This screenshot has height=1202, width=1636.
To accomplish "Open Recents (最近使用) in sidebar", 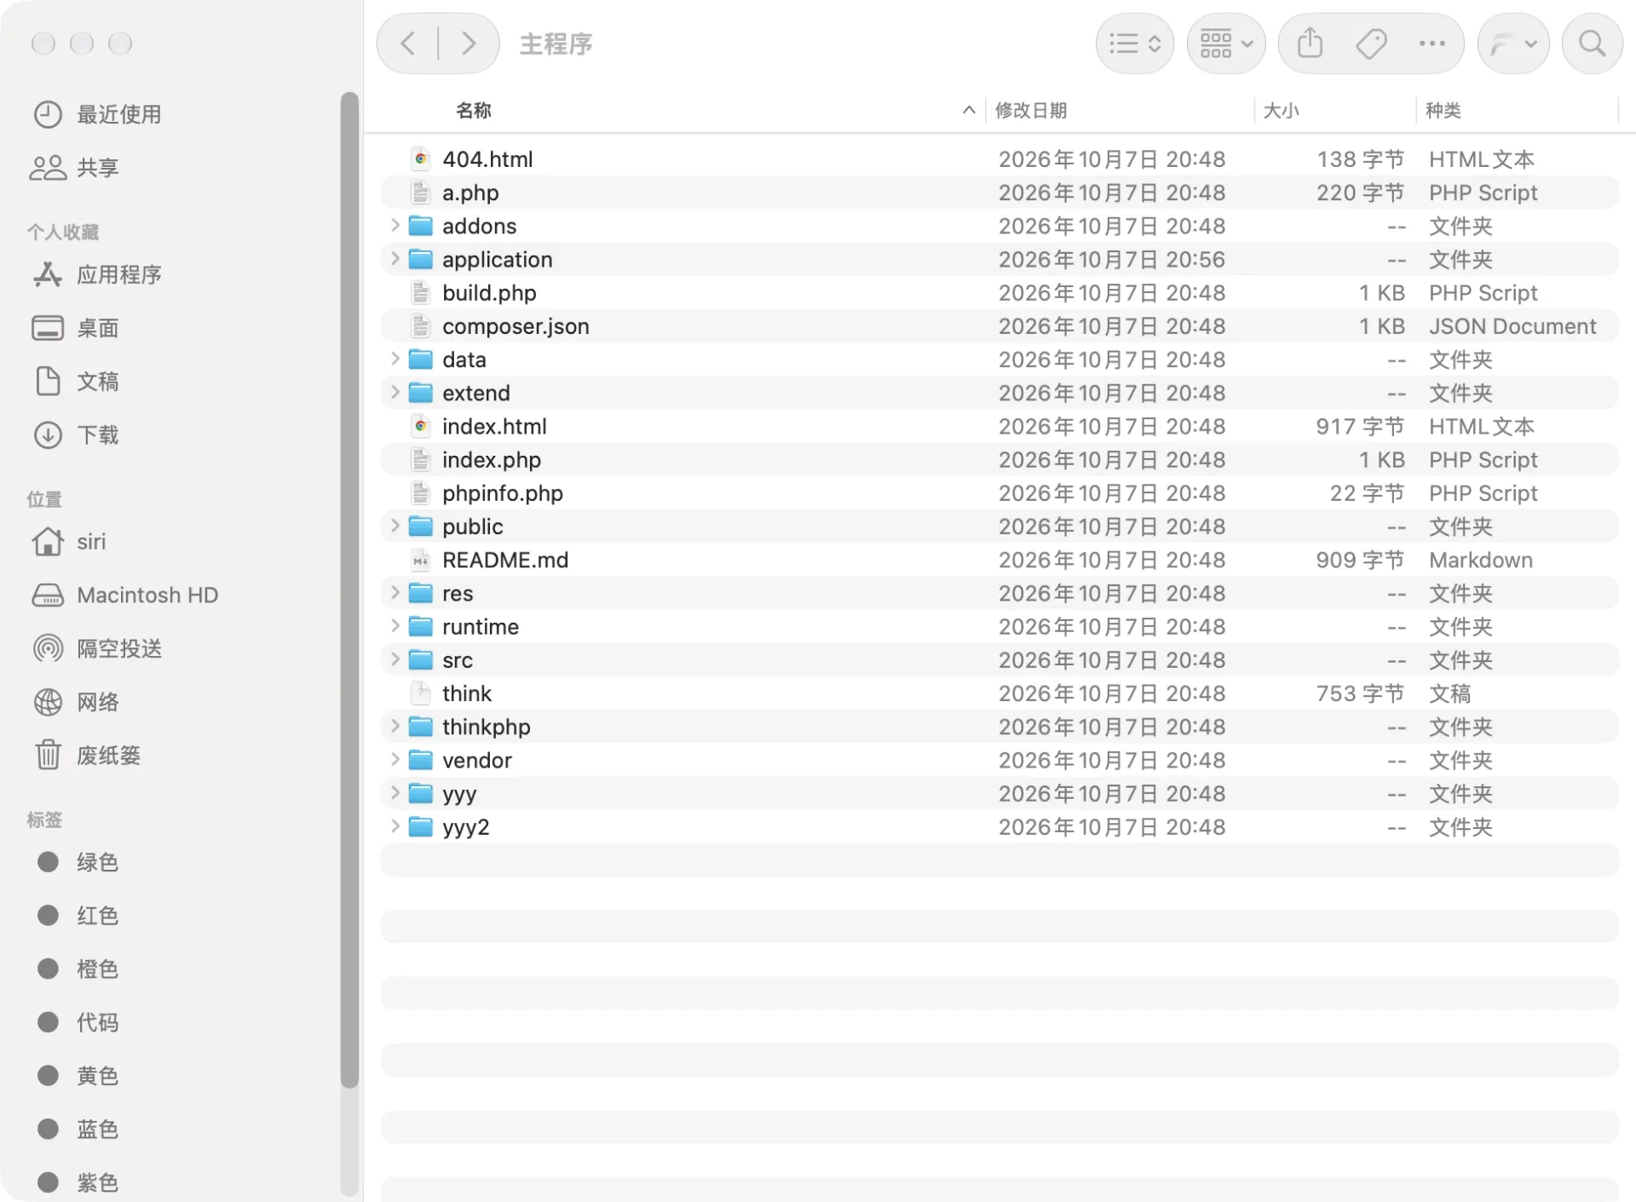I will (x=97, y=114).
